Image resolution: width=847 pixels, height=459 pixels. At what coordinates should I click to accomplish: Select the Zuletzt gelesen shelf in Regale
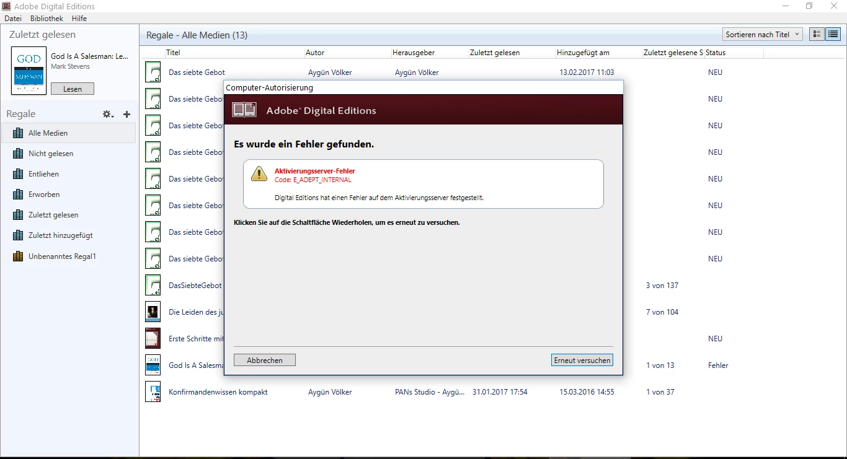[x=69, y=215]
